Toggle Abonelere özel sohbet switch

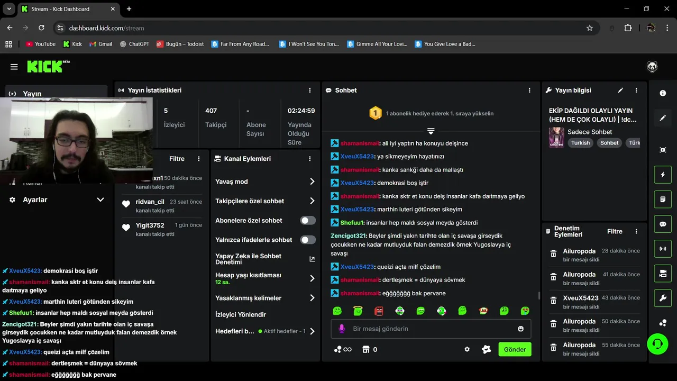tap(308, 221)
